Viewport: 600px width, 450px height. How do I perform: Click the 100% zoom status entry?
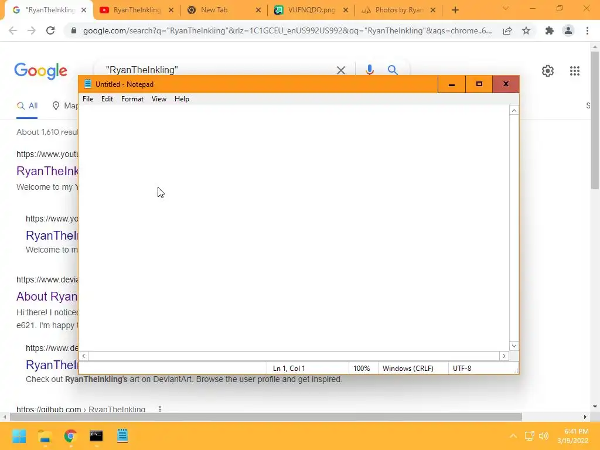(362, 368)
